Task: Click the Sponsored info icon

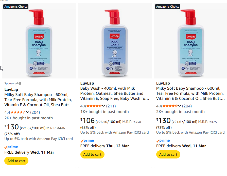Action: tap(20, 83)
